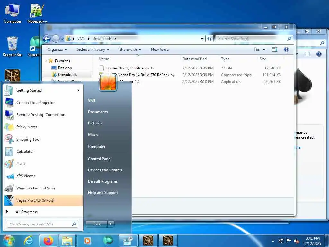Open Music from Start menu
Viewport: 329px width, 247px height.
(93, 134)
